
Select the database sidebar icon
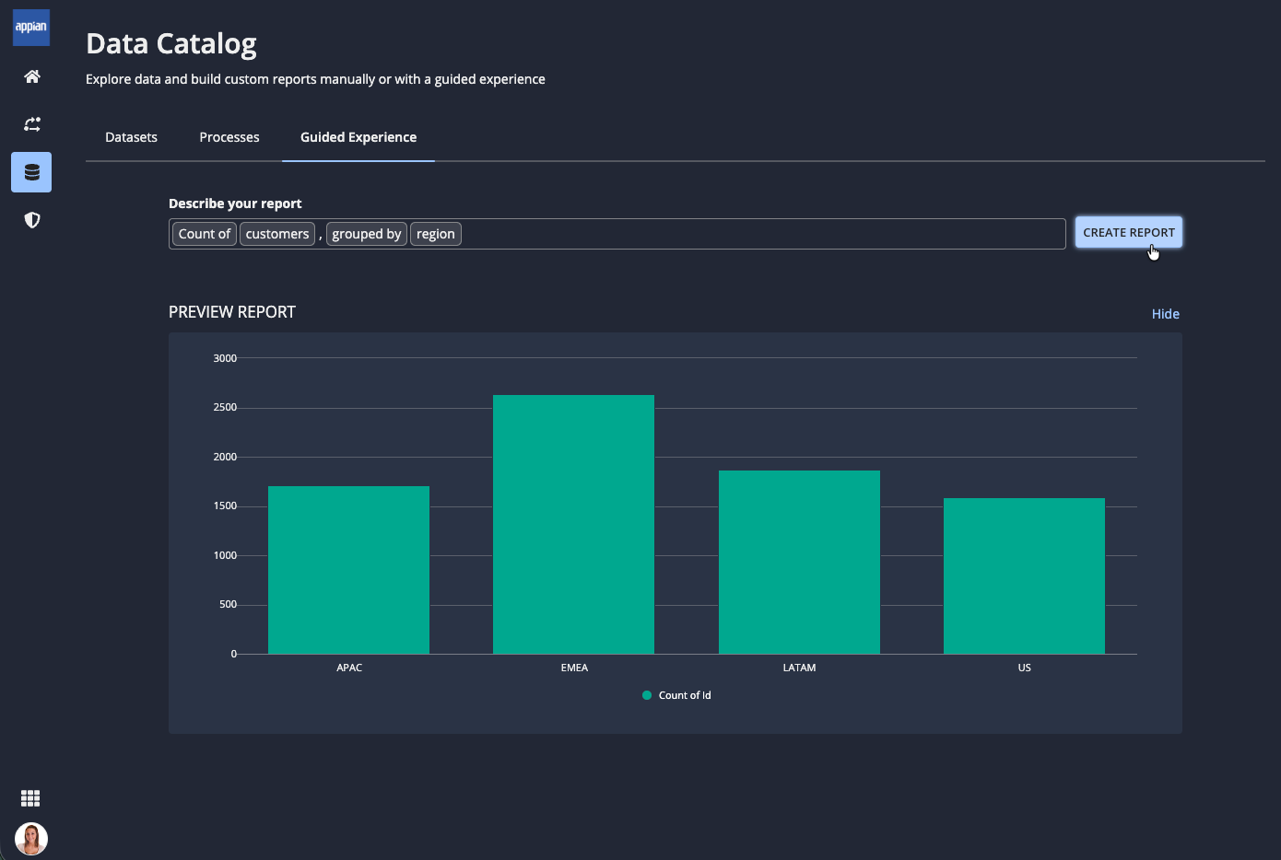(31, 172)
